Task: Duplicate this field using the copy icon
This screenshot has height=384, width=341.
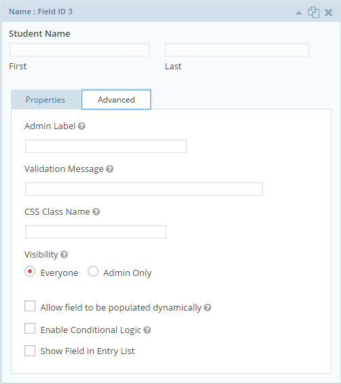Action: pos(313,12)
